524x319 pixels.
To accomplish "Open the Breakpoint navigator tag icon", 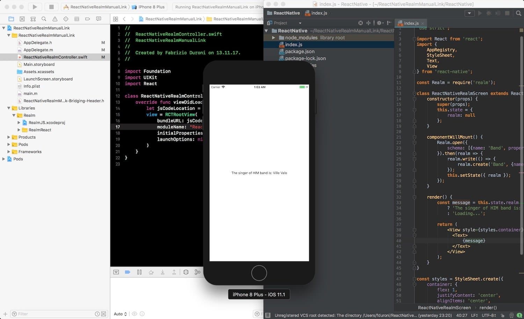I will 87,19.
